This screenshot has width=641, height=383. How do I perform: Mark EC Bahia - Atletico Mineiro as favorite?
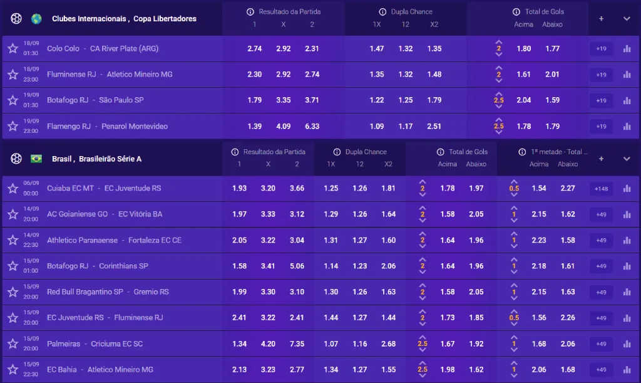pyautogui.click(x=13, y=369)
